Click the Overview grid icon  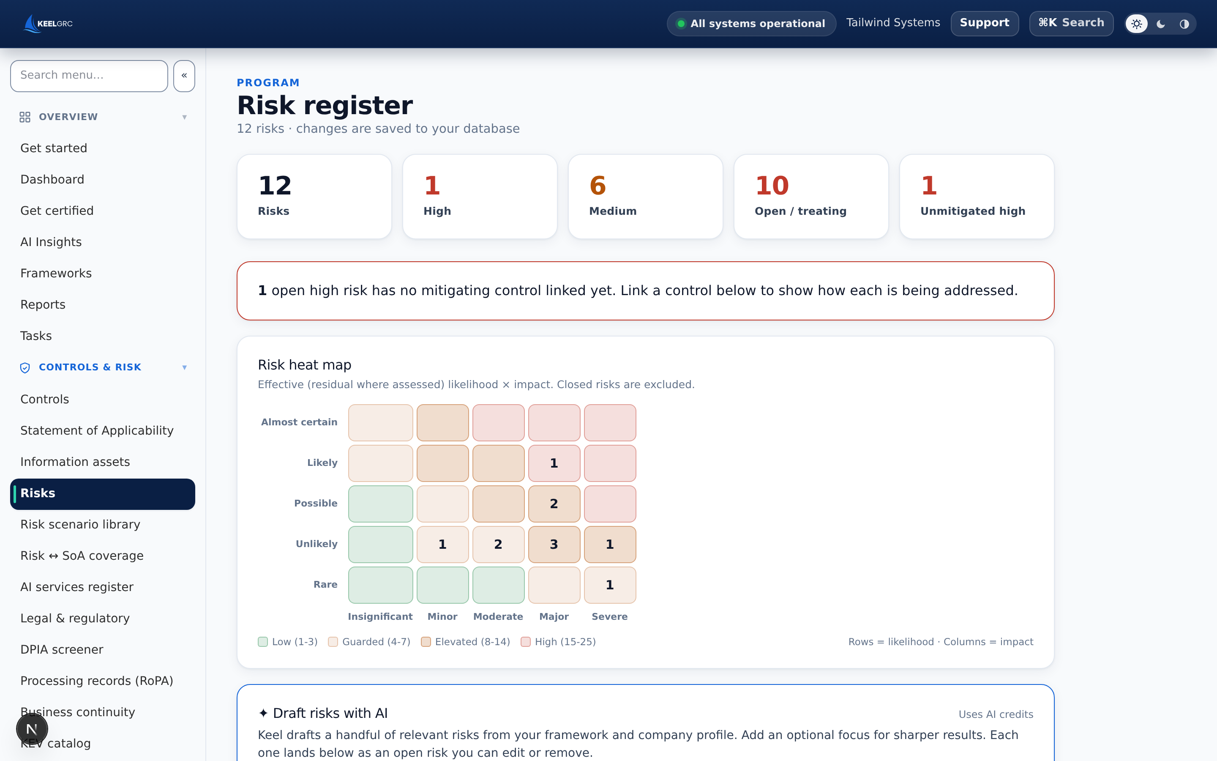(x=25, y=117)
